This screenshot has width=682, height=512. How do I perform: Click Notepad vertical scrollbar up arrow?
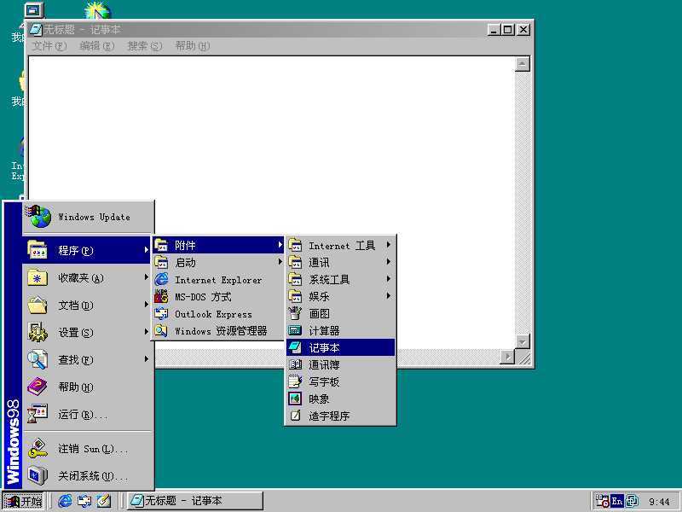(x=522, y=63)
